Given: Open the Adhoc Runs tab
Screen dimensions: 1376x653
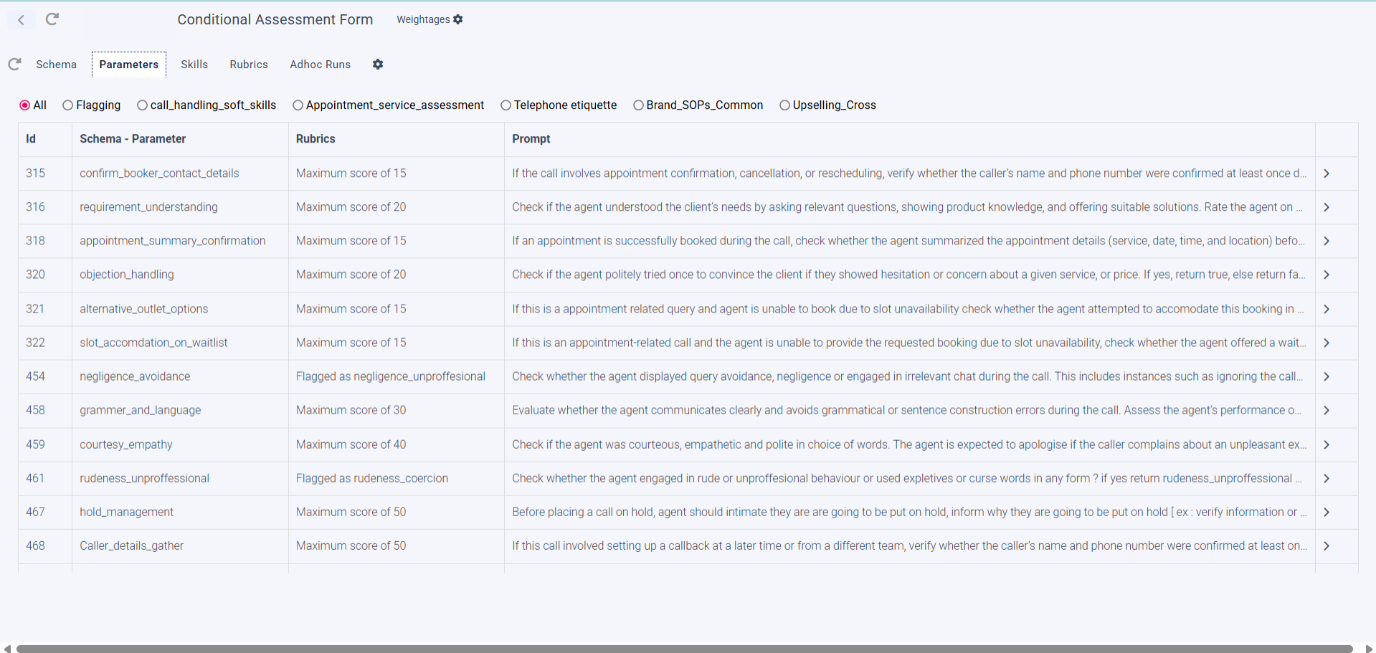Looking at the screenshot, I should click(321, 65).
